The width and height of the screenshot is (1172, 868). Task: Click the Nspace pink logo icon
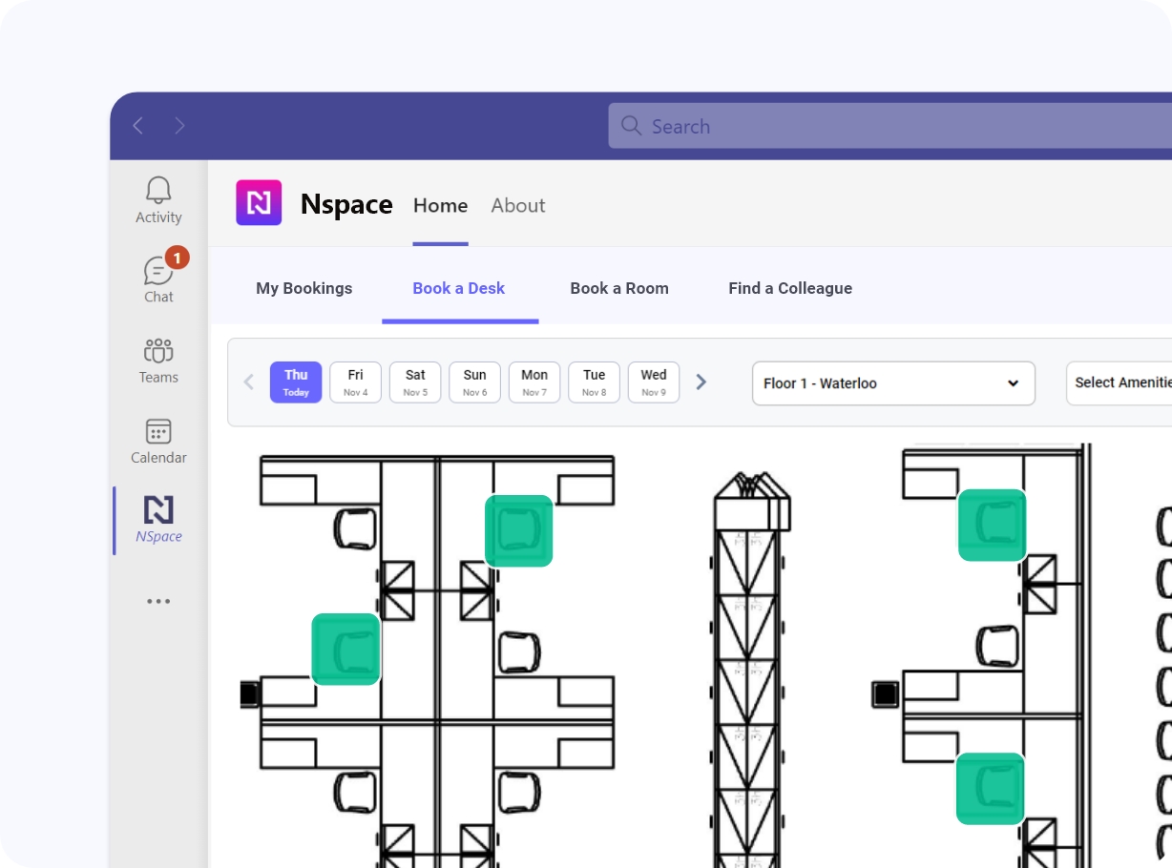(x=259, y=202)
